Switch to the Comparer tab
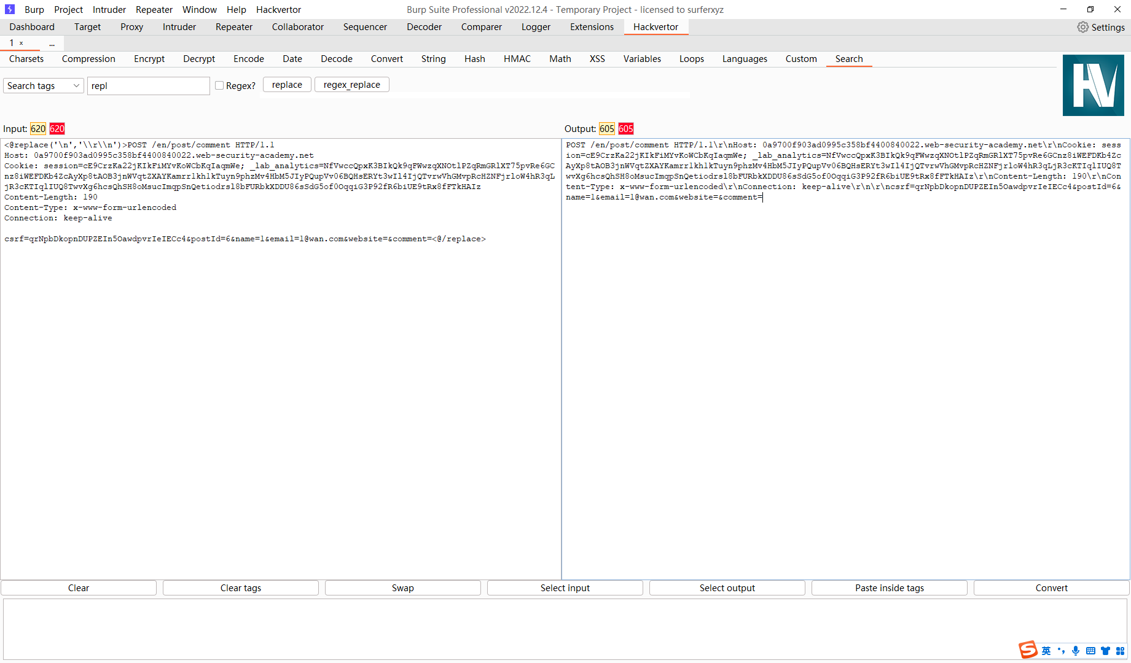Screen dimensions: 1131x663 [x=481, y=27]
